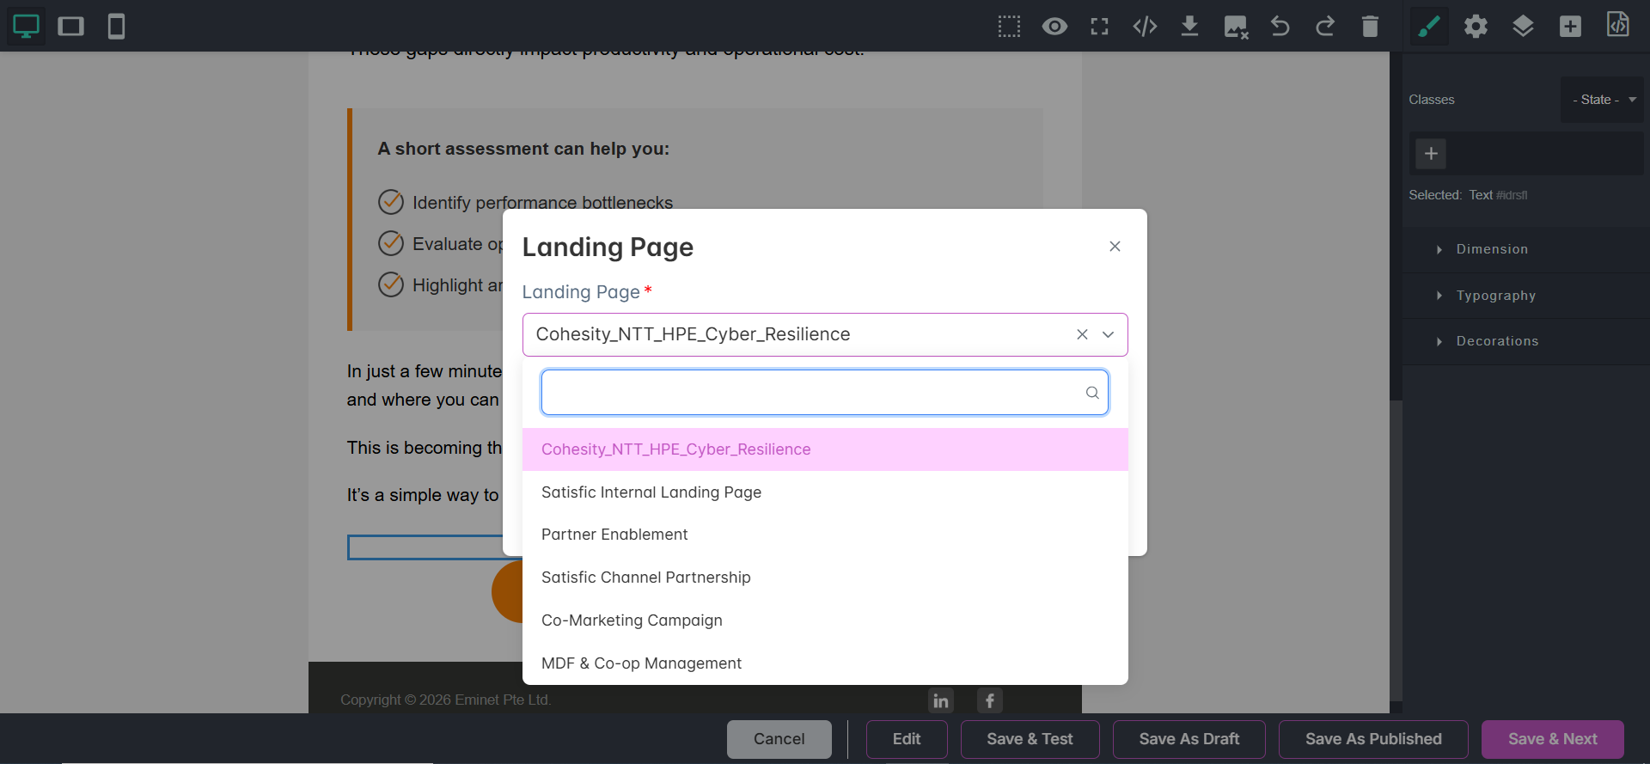Open the Facebook footer icon
This screenshot has width=1650, height=764.
tap(990, 700)
